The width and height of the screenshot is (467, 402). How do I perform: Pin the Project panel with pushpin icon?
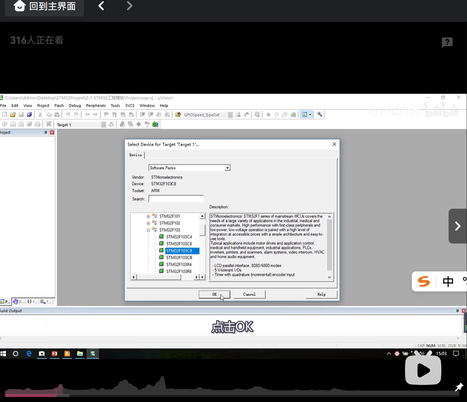(x=46, y=132)
